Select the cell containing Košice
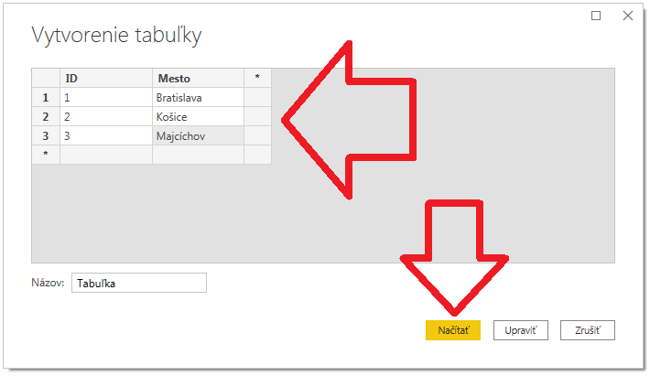 (198, 117)
